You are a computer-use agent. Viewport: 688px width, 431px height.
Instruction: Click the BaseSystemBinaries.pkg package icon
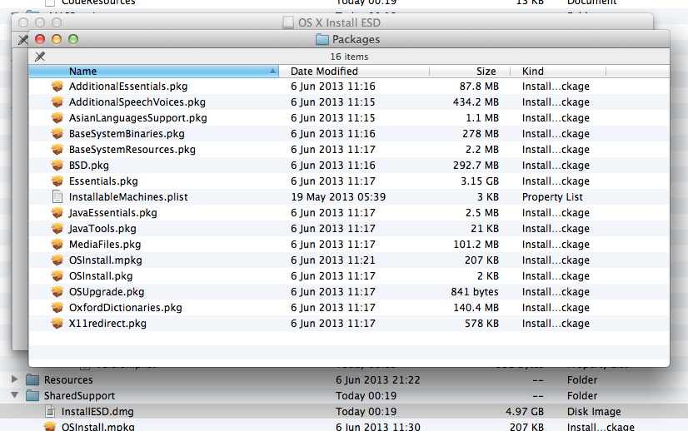click(57, 134)
